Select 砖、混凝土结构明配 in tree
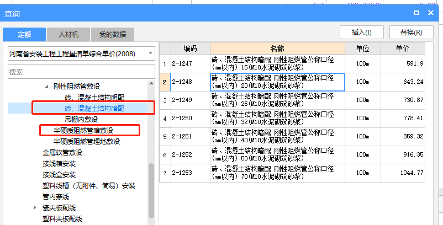 coord(94,98)
